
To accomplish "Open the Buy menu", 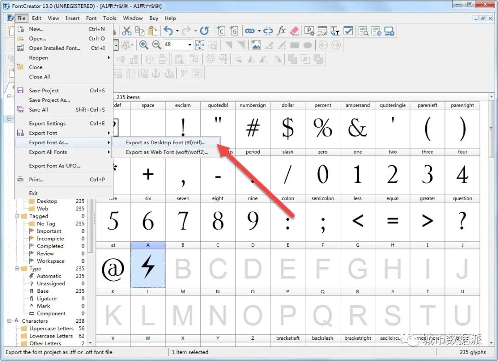I will pos(154,18).
